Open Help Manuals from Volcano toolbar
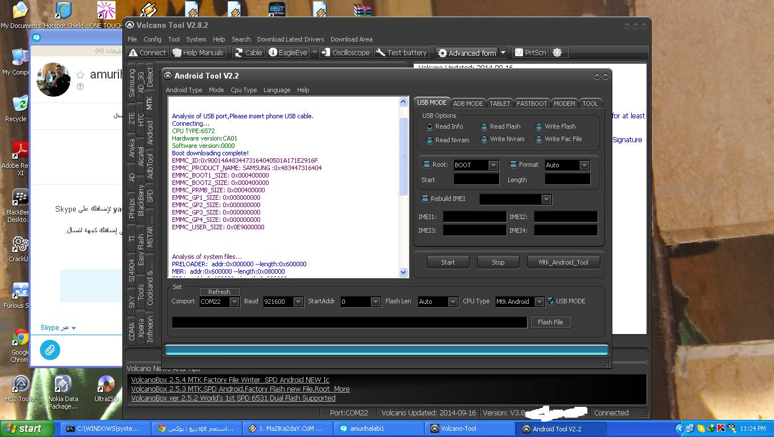Screen dimensions: 774x437 198,52
